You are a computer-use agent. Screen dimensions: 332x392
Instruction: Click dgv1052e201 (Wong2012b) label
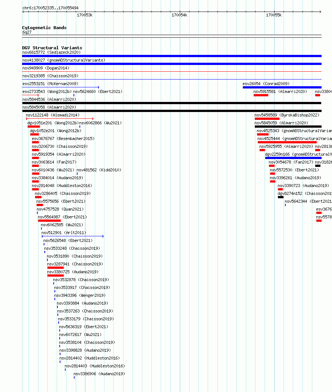point(56,131)
